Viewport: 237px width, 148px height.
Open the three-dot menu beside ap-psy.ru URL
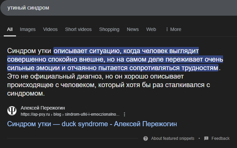[x=124, y=114]
